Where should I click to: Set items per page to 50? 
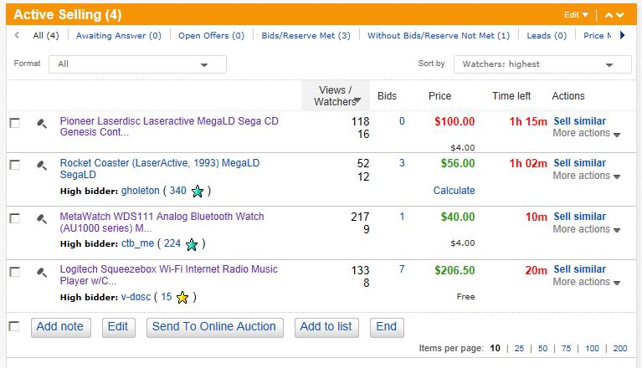(x=542, y=348)
